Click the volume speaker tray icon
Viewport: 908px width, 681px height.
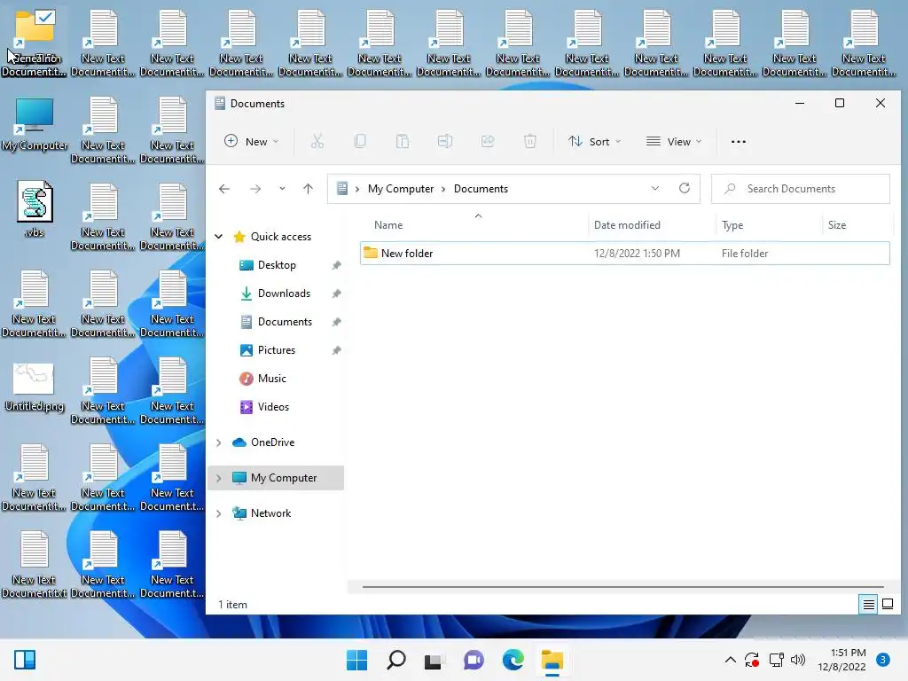pyautogui.click(x=798, y=660)
